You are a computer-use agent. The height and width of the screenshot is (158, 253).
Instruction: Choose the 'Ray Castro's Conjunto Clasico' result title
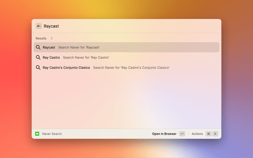[x=66, y=68]
